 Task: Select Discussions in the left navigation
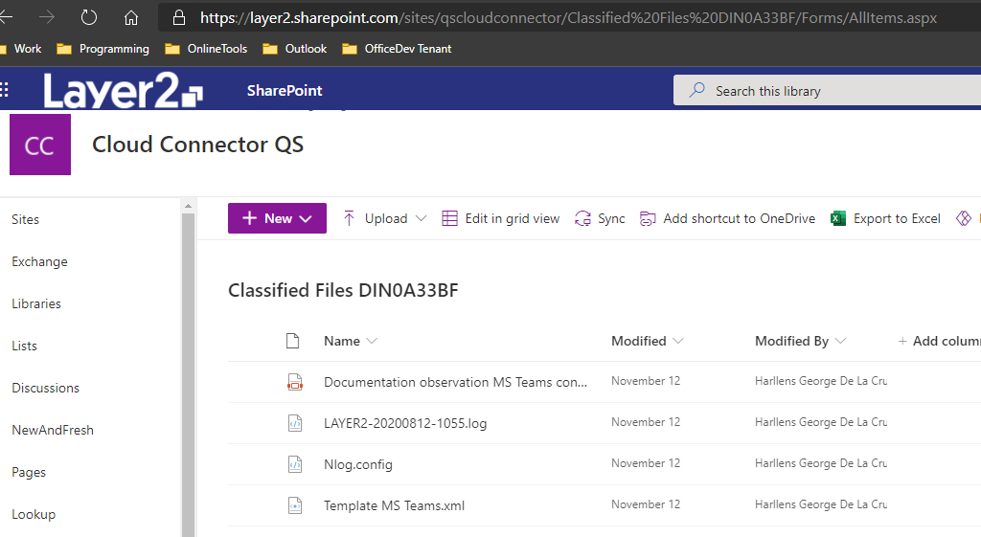pyautogui.click(x=45, y=388)
